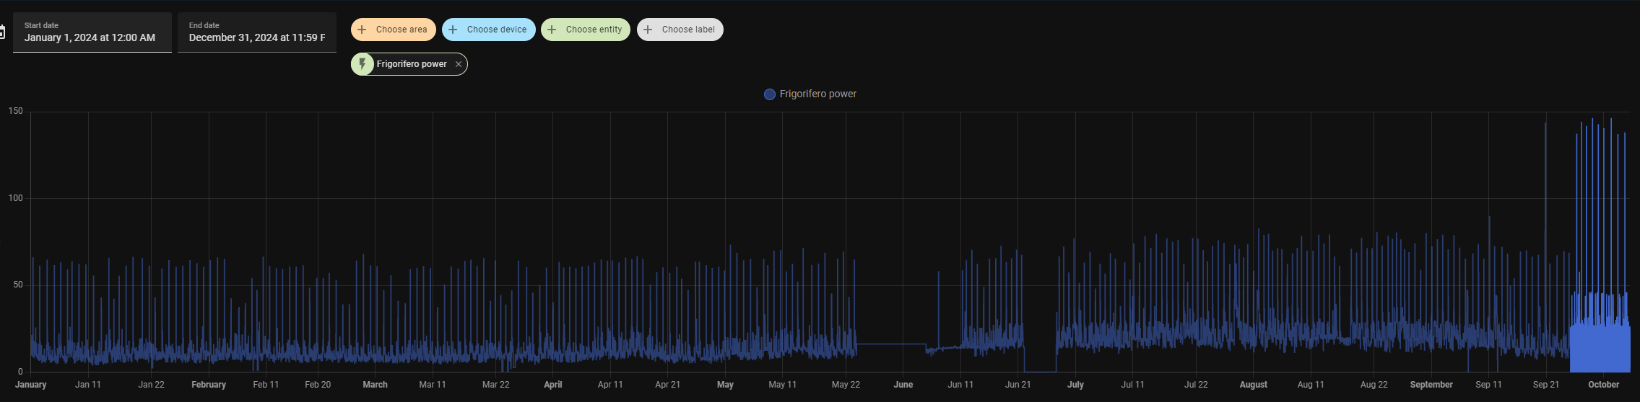Open the Choose area picker

401,30
